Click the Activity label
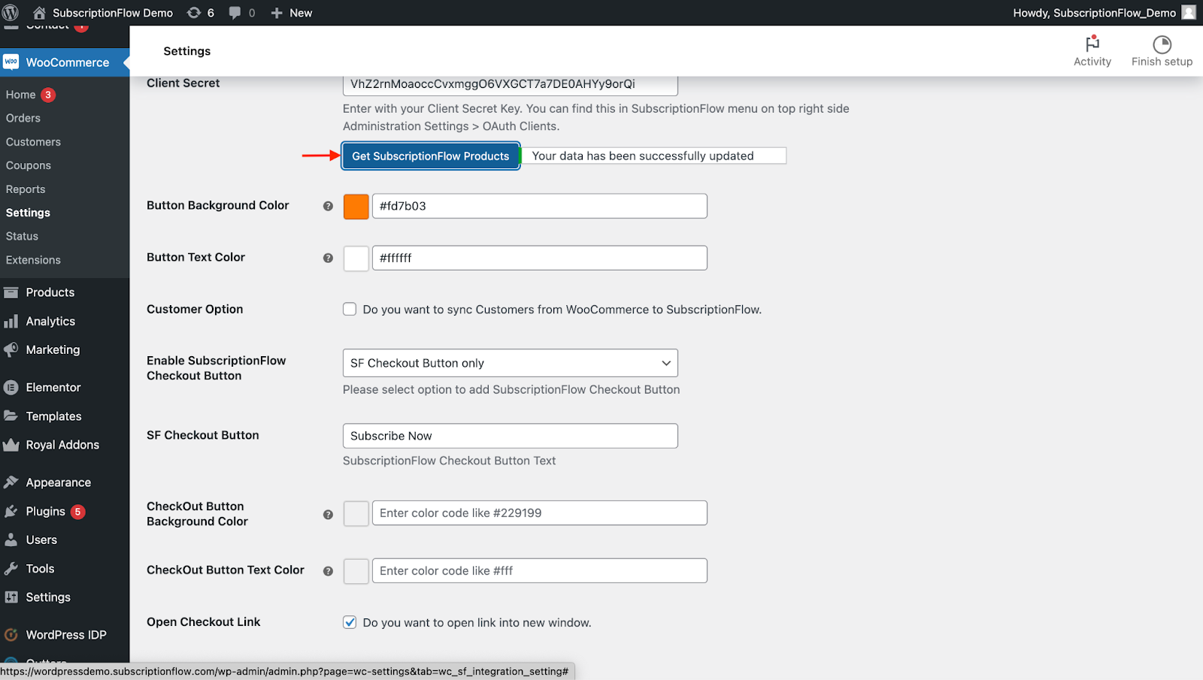Screen dimensions: 1203x680 [1092, 62]
